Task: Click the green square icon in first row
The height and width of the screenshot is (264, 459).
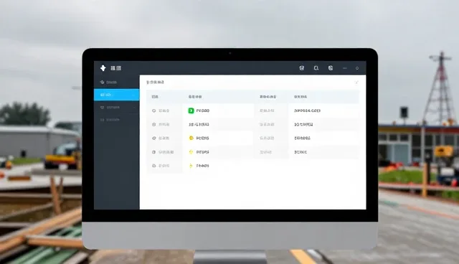Action: tap(191, 110)
